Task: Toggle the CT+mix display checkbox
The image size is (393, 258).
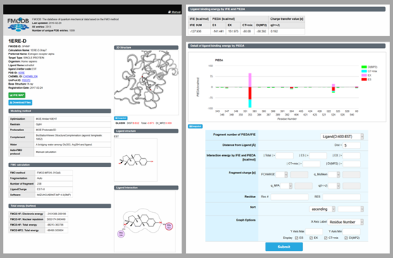Action: pyautogui.click(x=325, y=238)
